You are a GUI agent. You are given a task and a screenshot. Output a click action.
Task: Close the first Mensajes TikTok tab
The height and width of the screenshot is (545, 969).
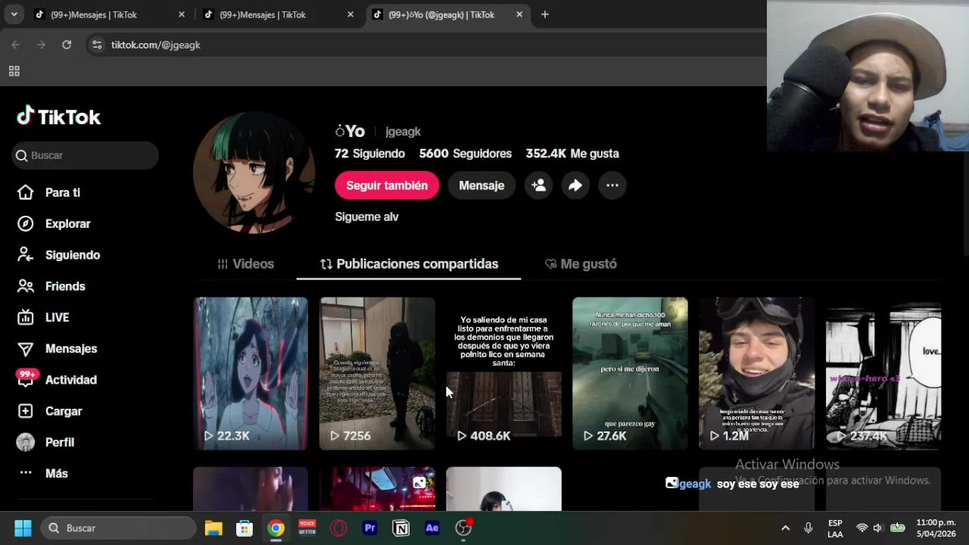pyautogui.click(x=182, y=14)
